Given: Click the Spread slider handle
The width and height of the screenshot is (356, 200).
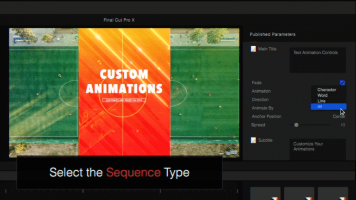Looking at the screenshot, I should [296, 125].
